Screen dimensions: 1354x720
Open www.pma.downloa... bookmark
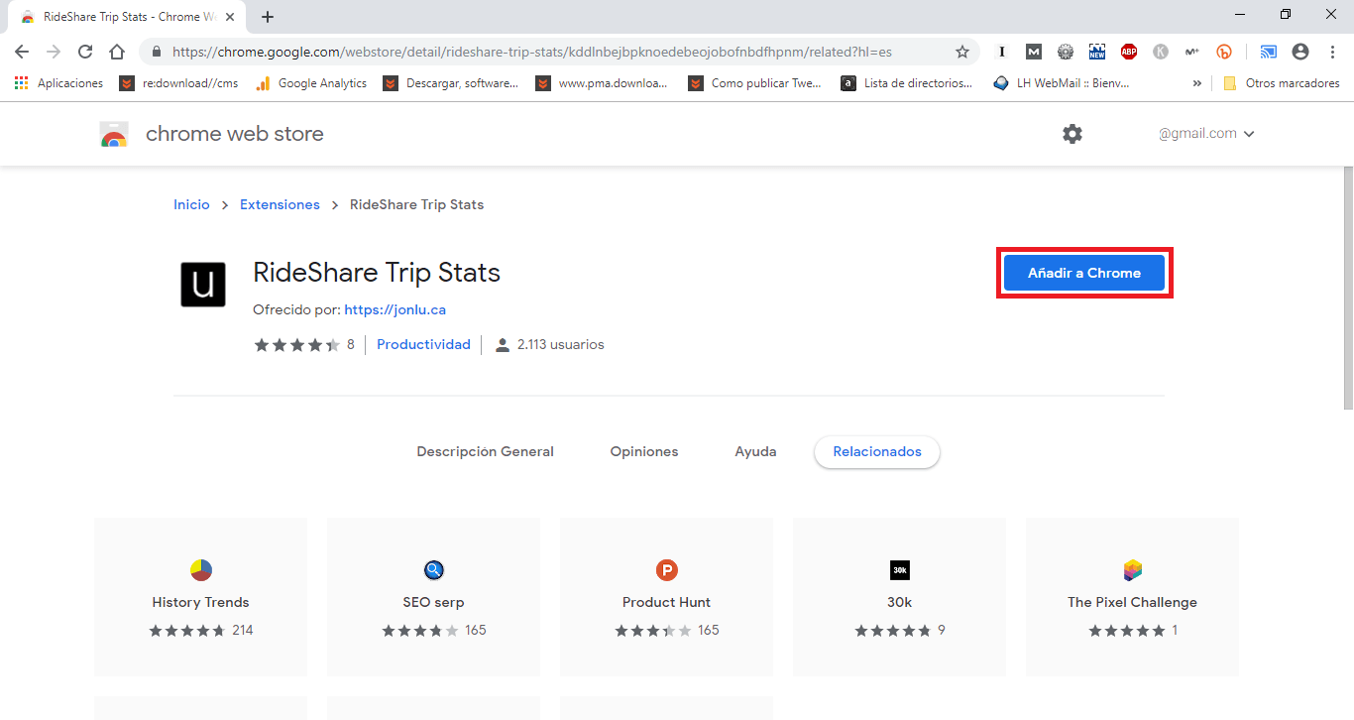point(602,83)
